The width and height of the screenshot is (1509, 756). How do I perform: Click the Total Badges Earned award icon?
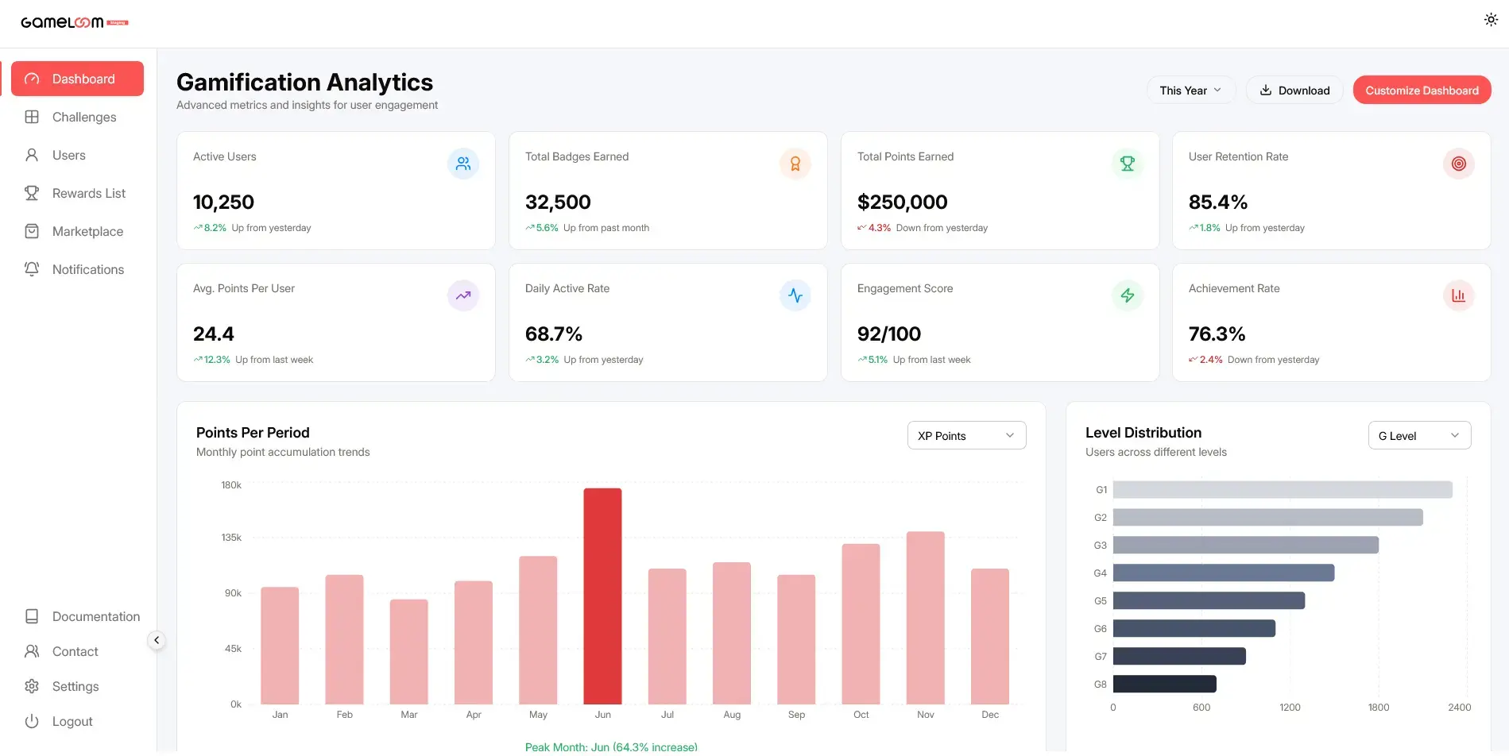[795, 164]
